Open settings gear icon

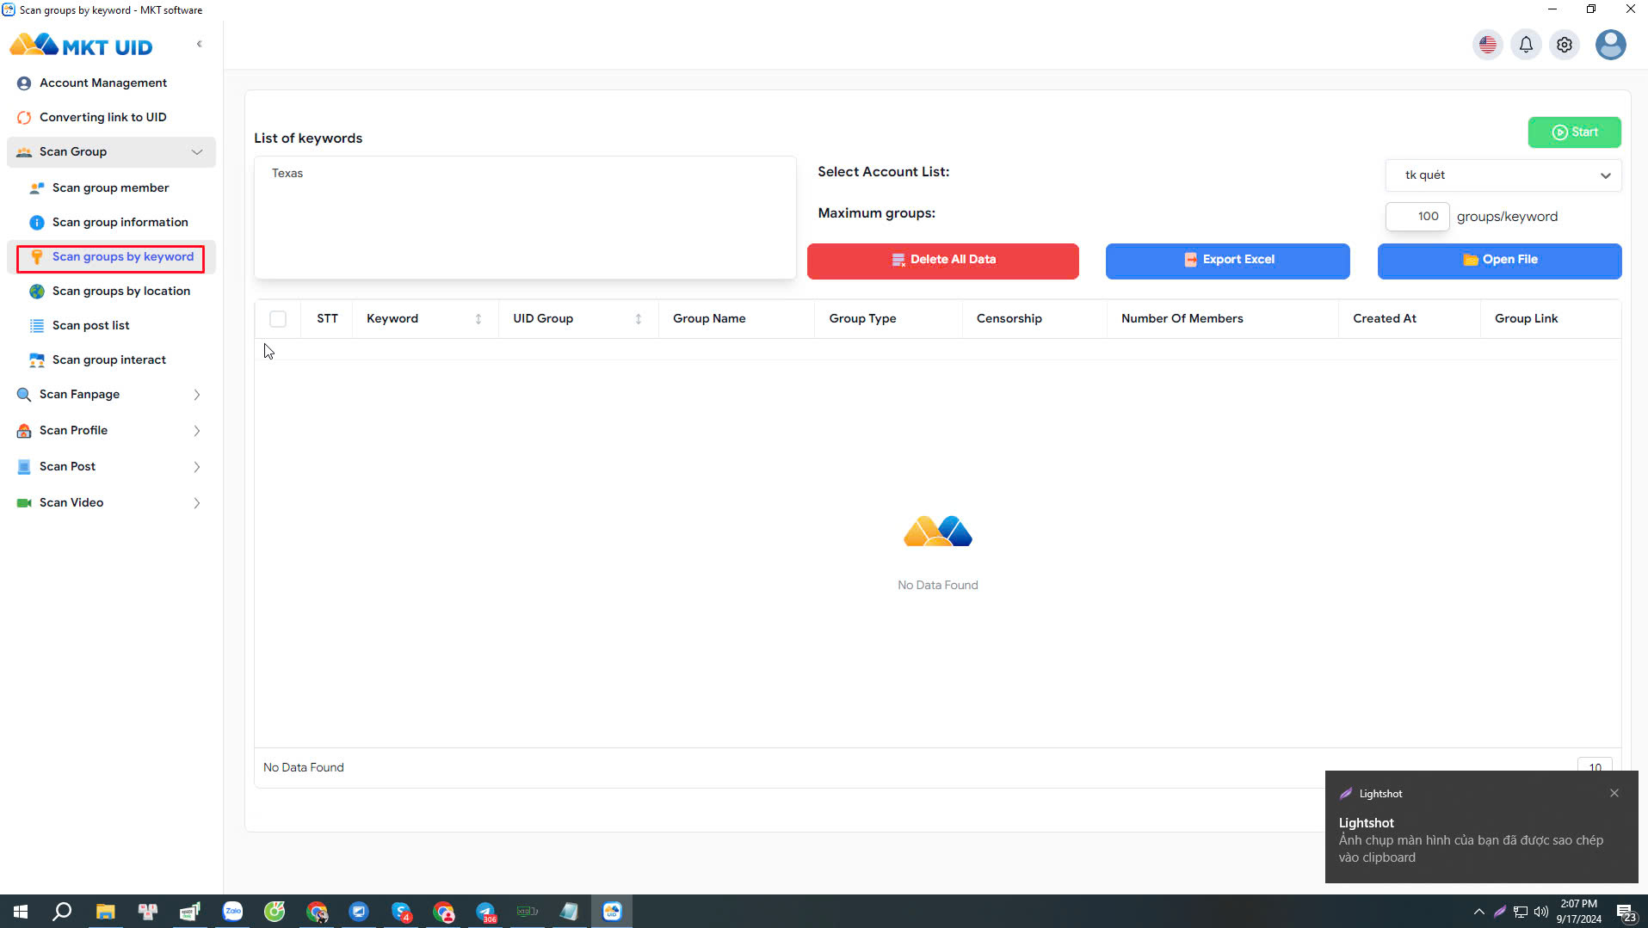(x=1565, y=45)
